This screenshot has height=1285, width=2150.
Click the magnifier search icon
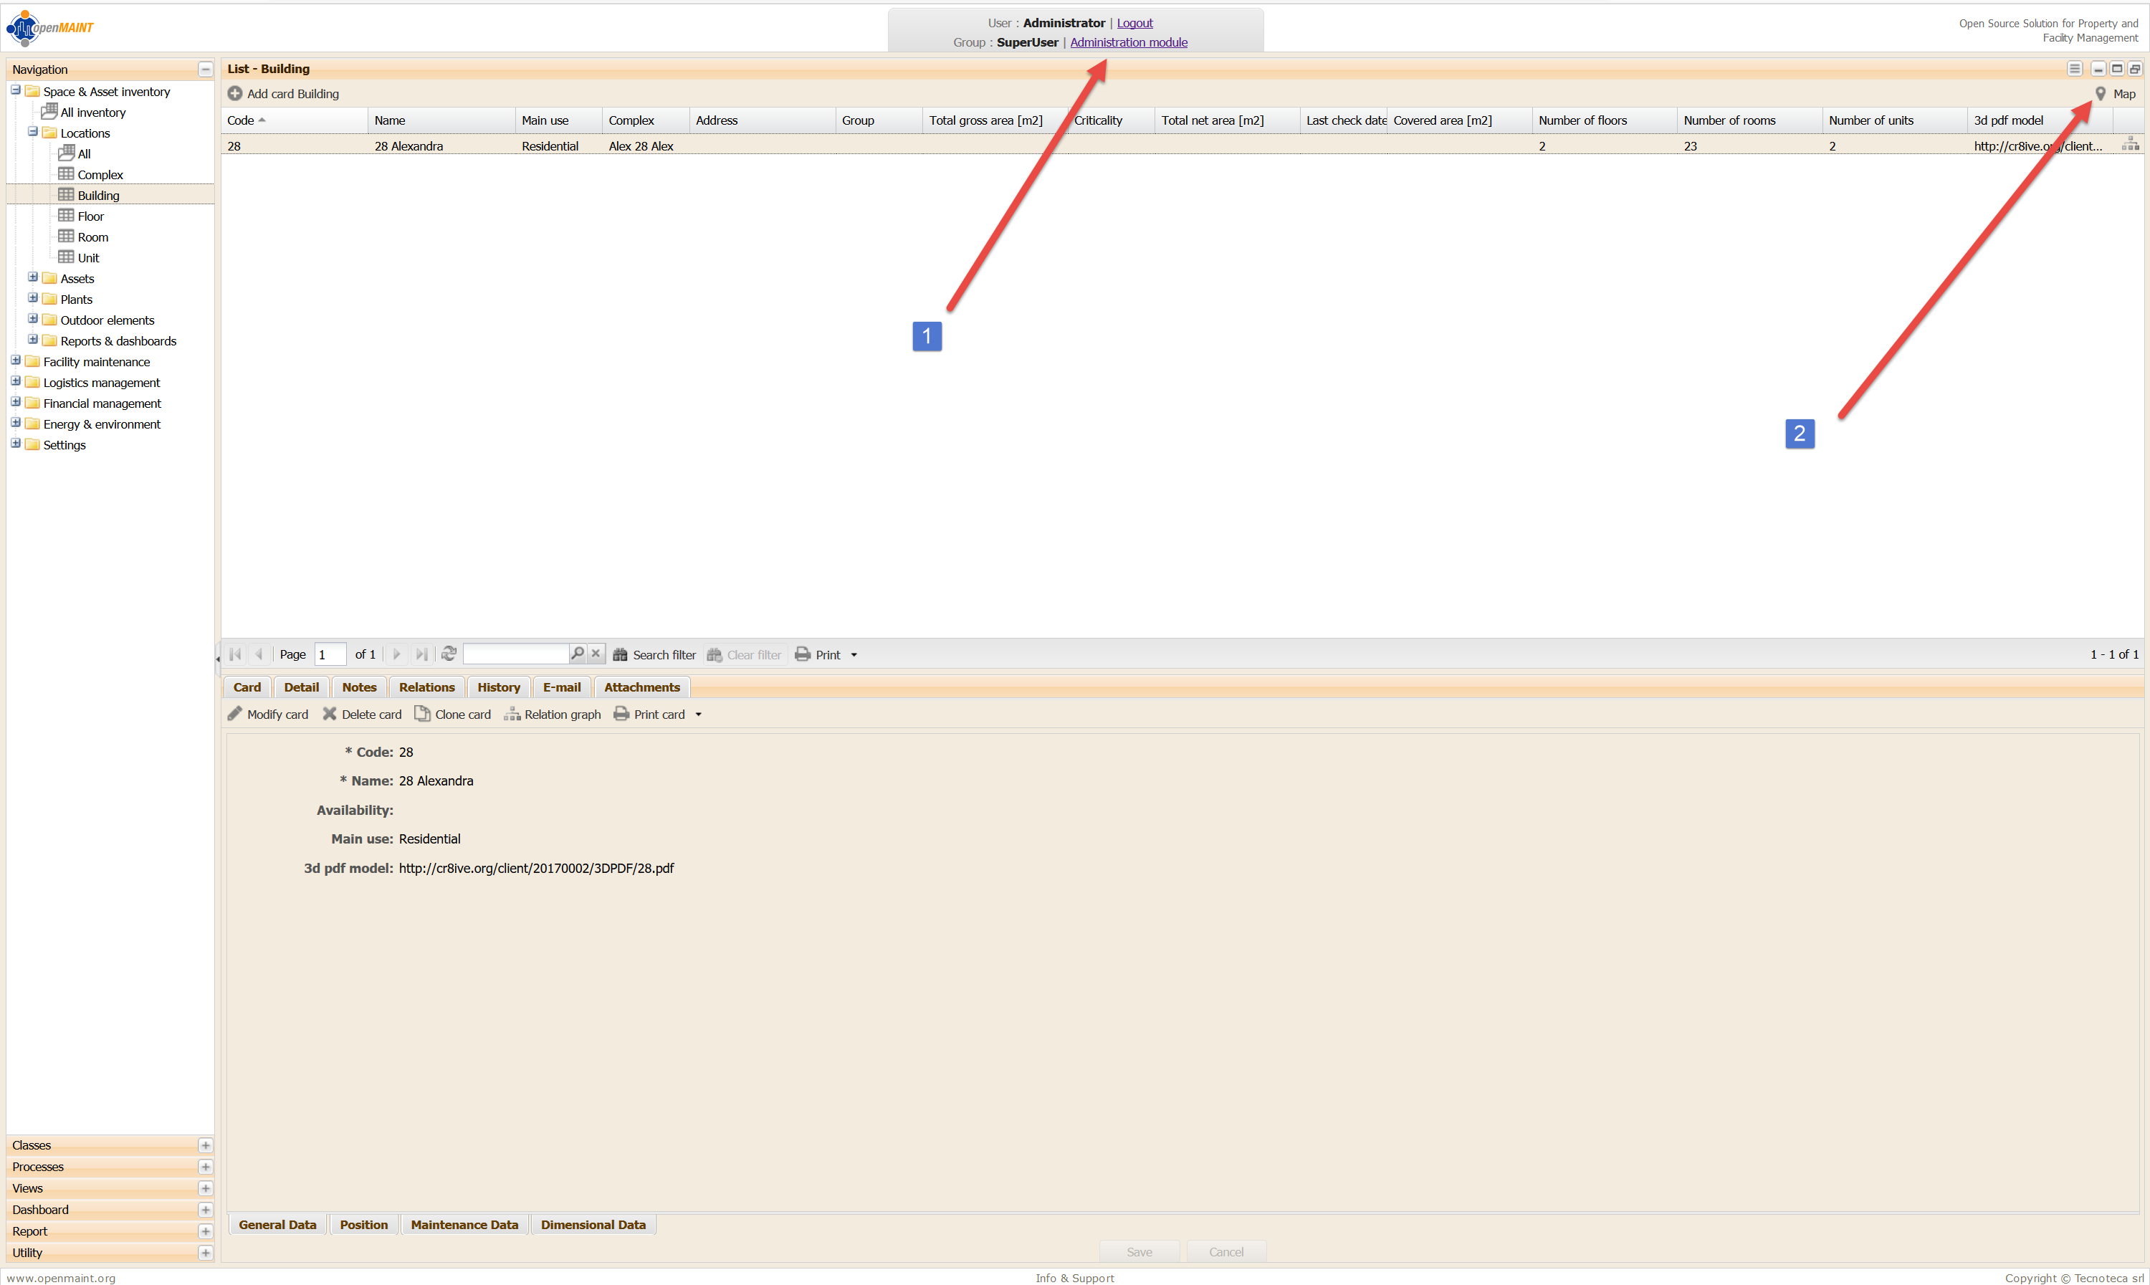click(578, 653)
